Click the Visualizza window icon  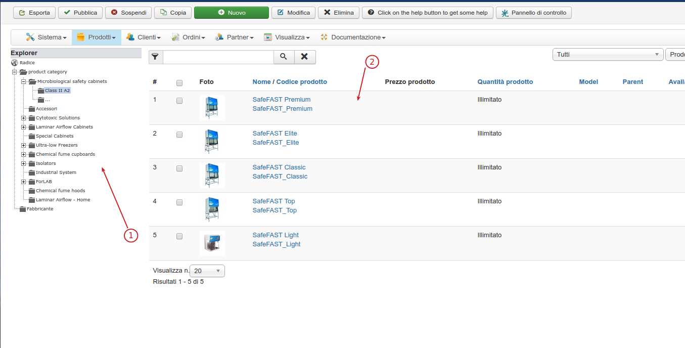point(268,37)
